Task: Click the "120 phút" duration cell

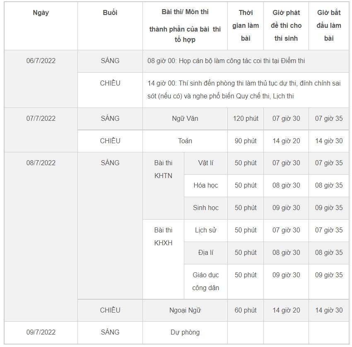Action: pos(245,119)
